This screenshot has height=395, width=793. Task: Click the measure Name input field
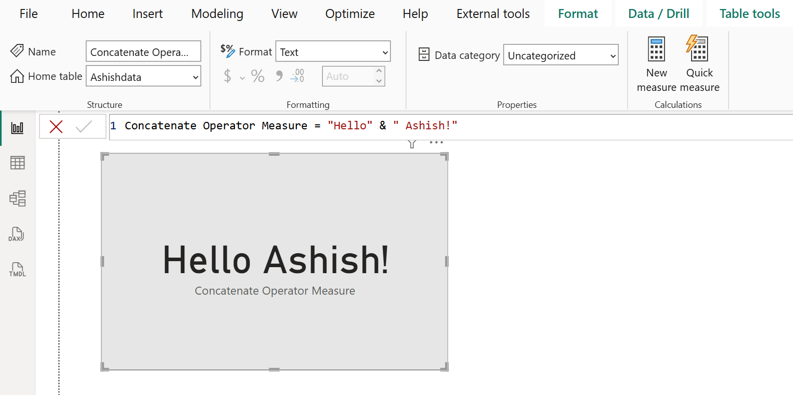pos(143,52)
